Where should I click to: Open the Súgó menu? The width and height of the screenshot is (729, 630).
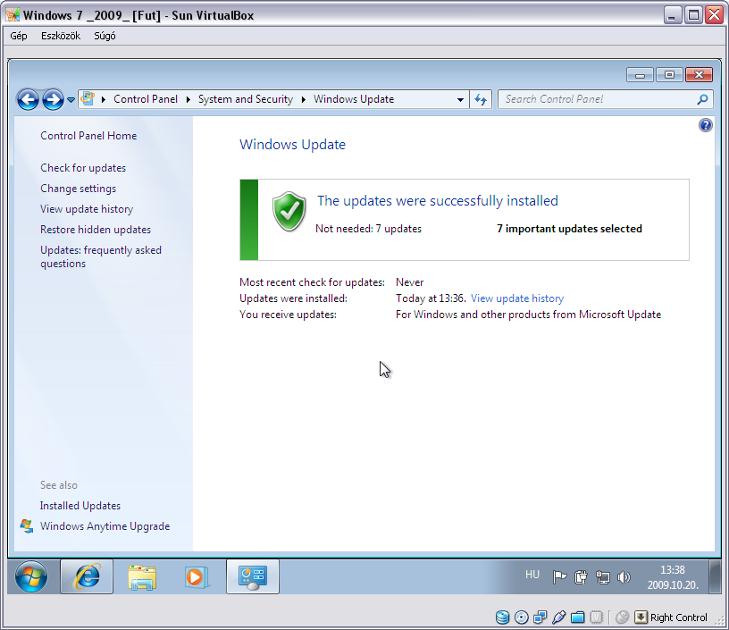coord(105,36)
